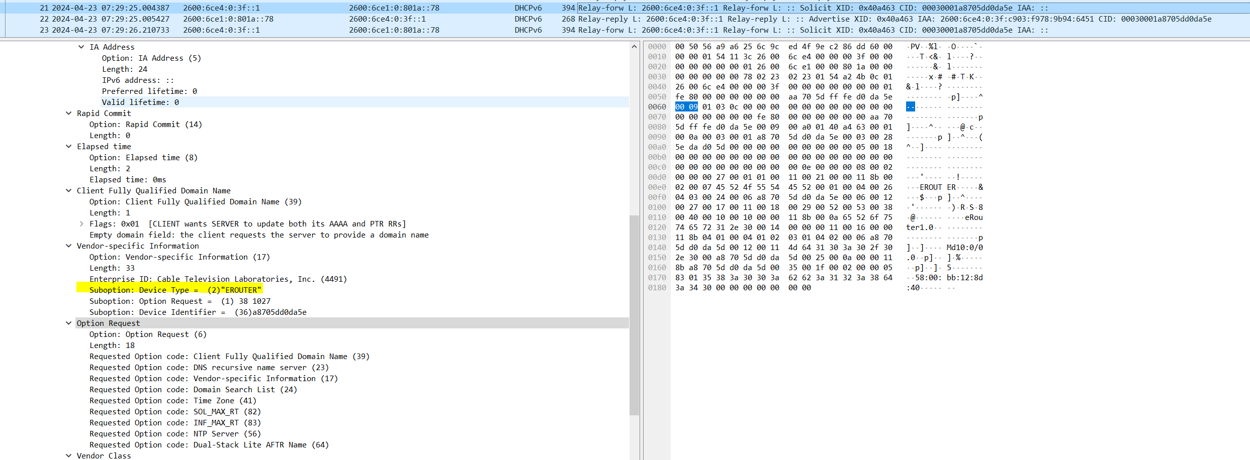Select Requested Option code: Time Zone (41)

pos(173,400)
